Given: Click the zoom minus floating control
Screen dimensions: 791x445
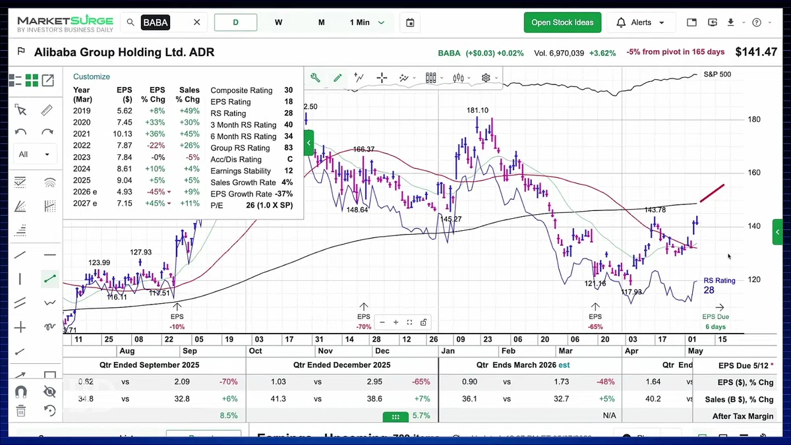Looking at the screenshot, I should [382, 322].
